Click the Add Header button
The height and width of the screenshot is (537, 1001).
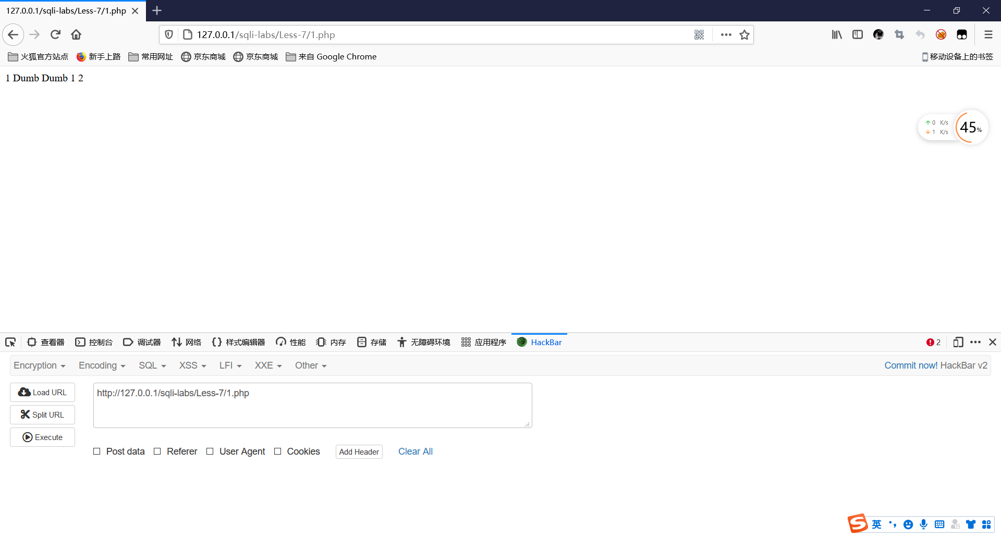pos(359,452)
